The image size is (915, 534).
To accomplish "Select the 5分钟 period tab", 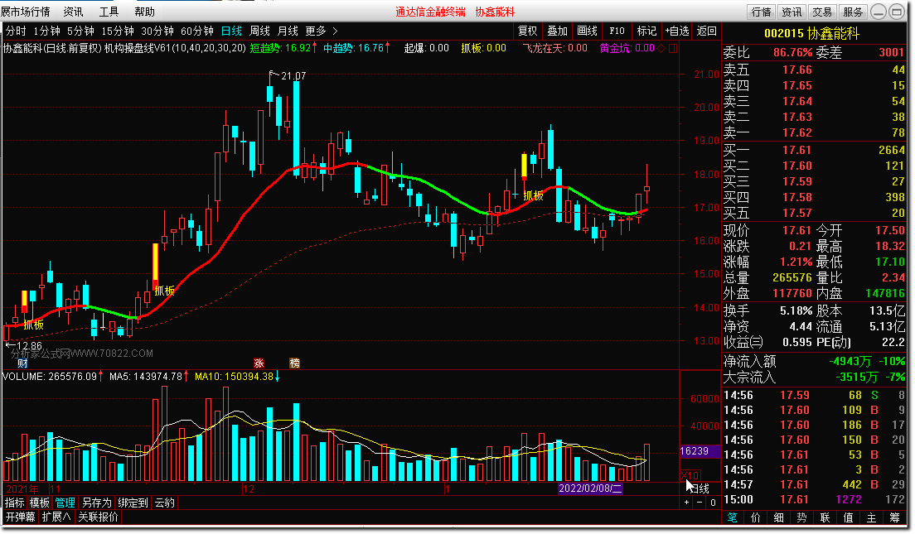I will point(80,31).
